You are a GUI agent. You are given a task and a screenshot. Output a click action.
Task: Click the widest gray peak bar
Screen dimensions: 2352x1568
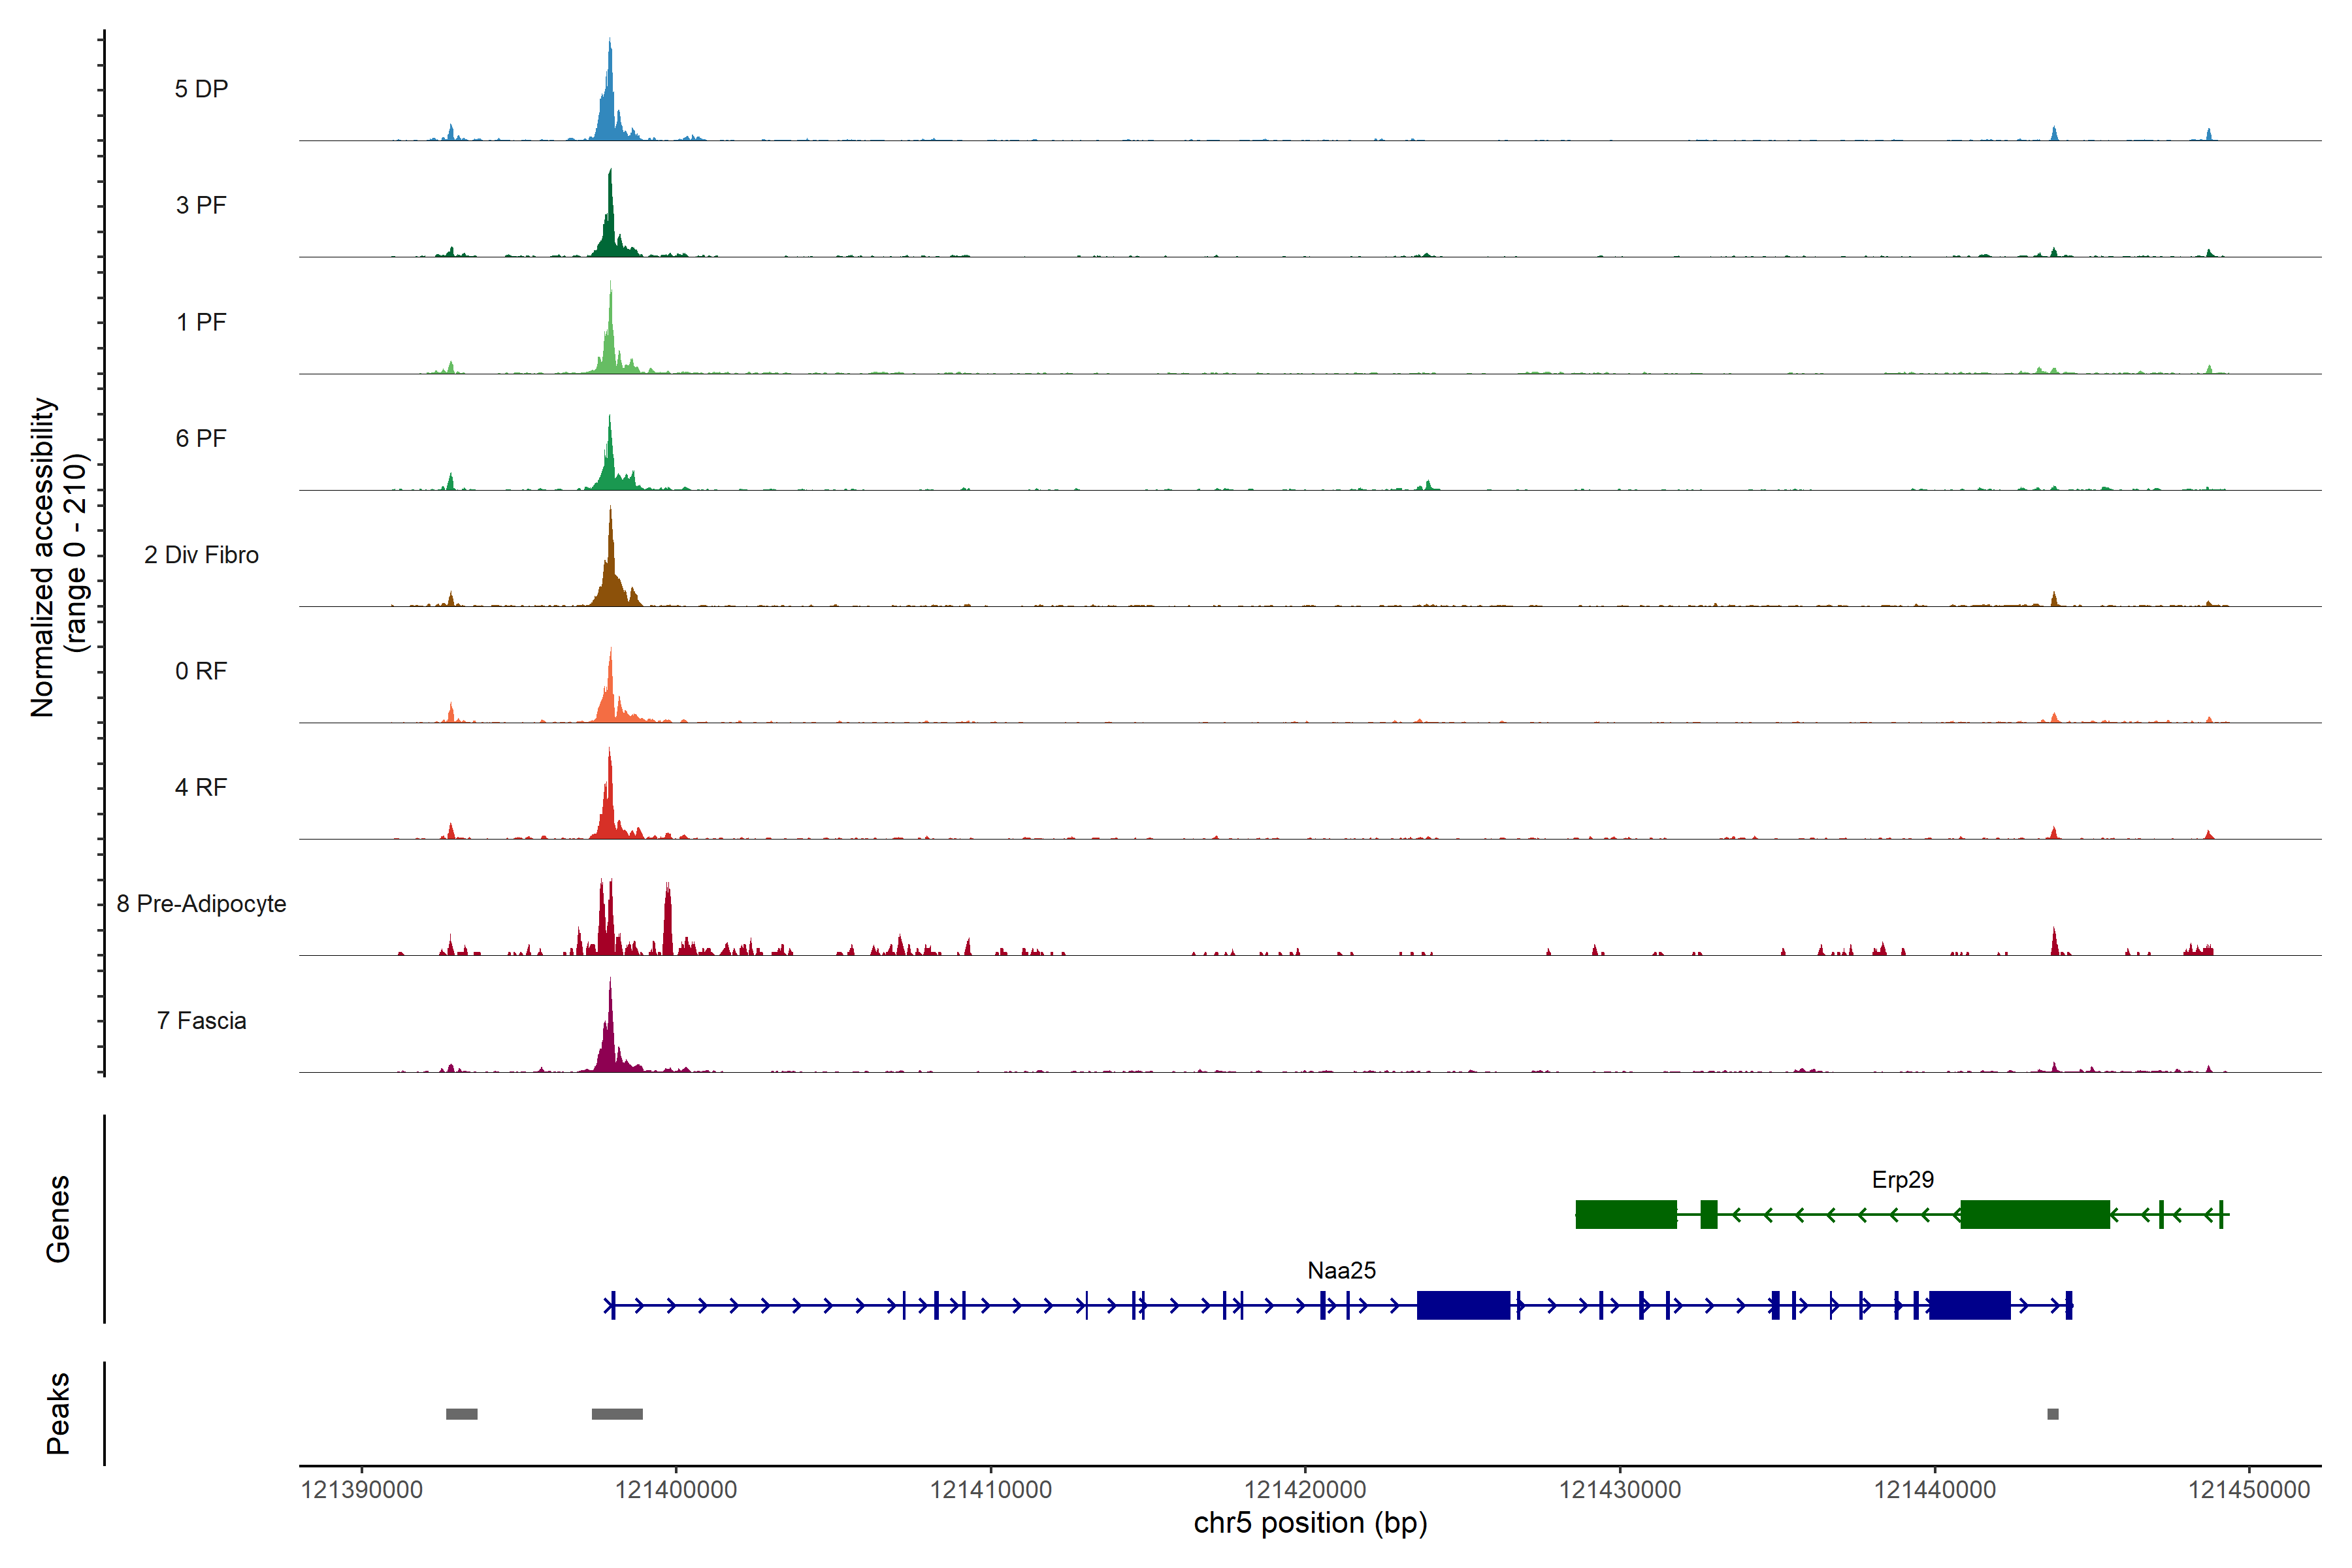click(617, 1414)
